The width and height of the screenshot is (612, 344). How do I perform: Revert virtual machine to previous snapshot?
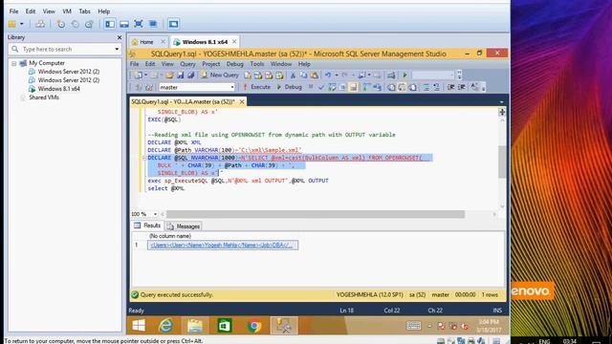(x=75, y=24)
